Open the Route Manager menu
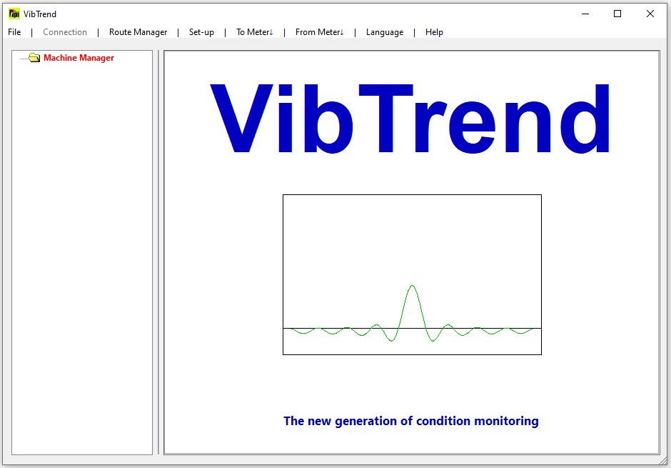This screenshot has width=671, height=468. [x=138, y=32]
